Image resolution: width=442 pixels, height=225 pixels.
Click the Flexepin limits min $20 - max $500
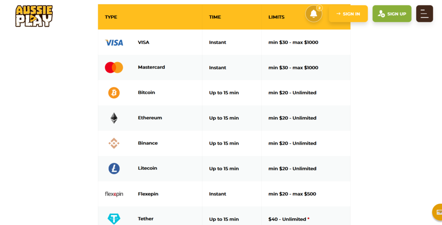292,194
